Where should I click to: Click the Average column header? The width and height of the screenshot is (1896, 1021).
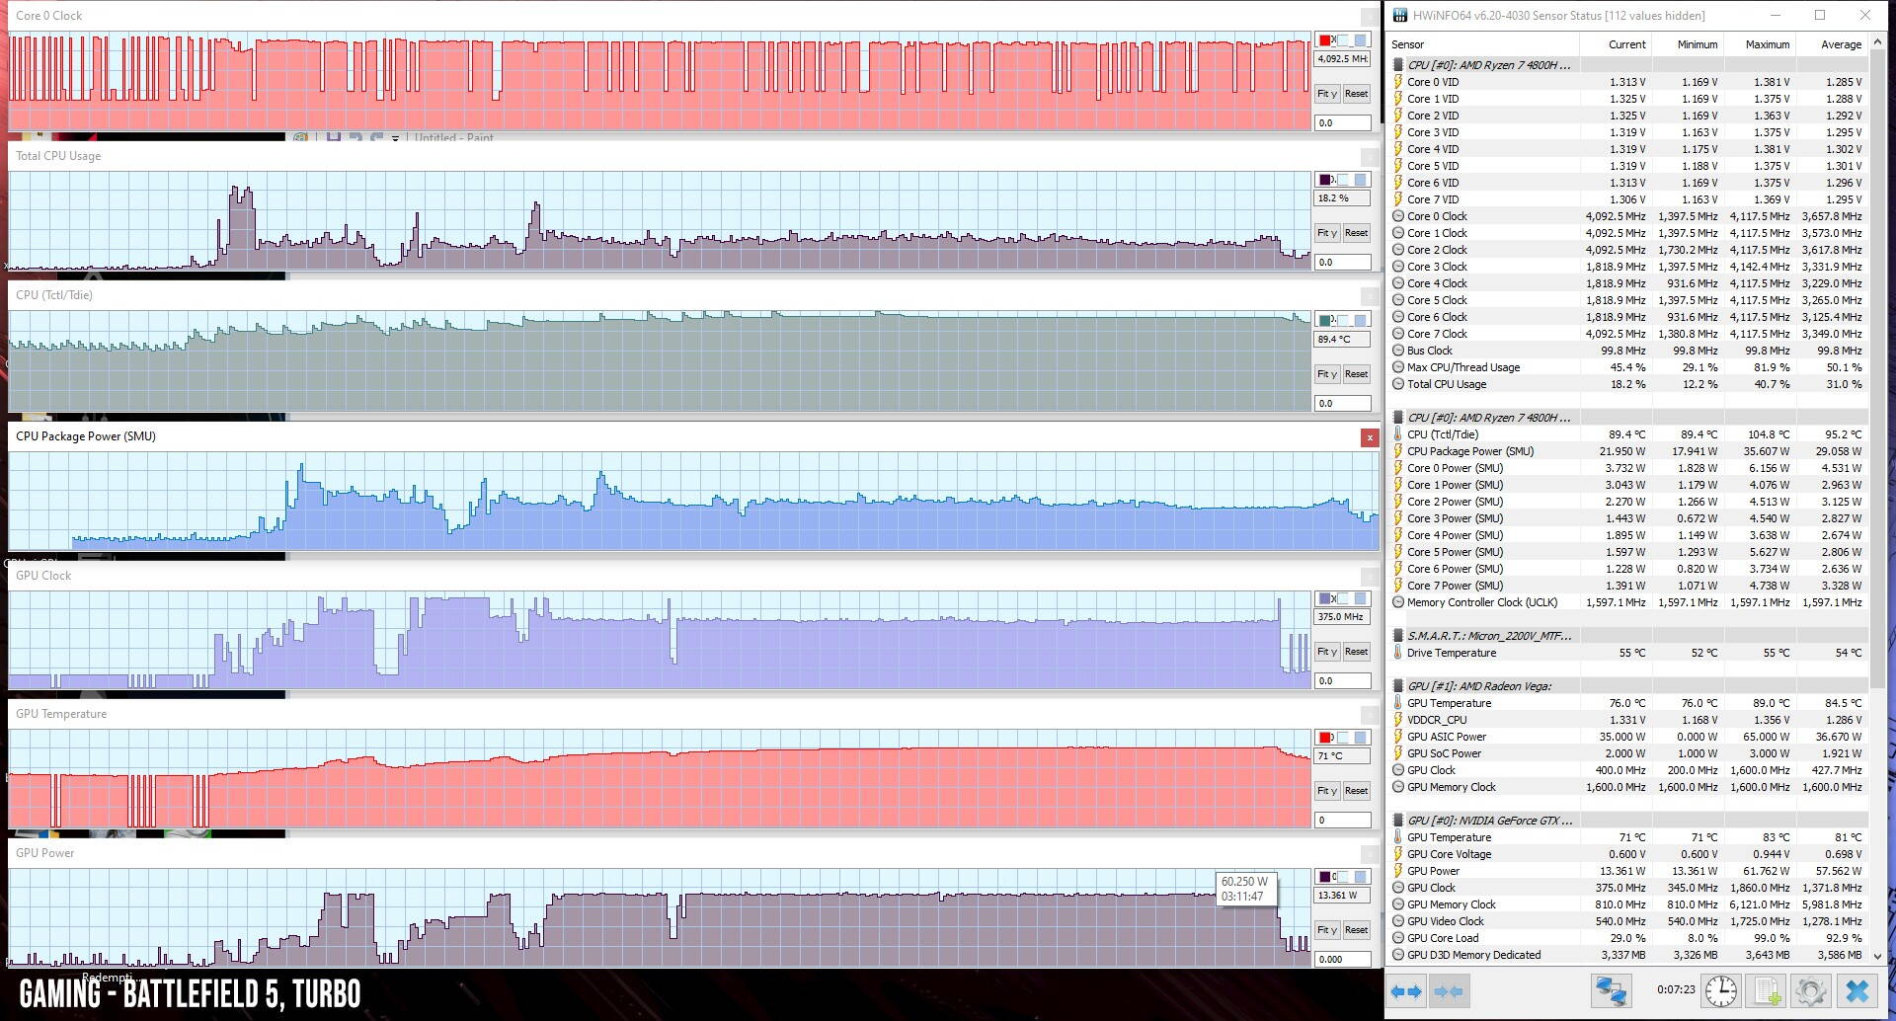click(1841, 44)
